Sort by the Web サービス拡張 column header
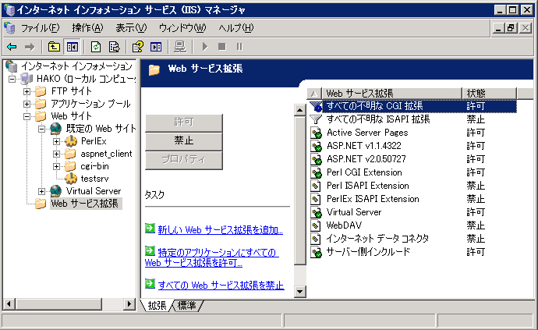This screenshot has width=538, height=330. pyautogui.click(x=391, y=93)
